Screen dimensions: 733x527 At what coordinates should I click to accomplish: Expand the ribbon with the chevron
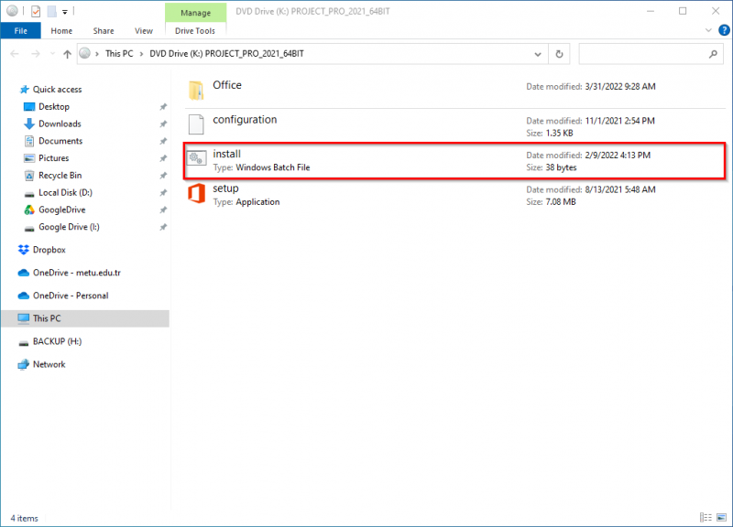point(708,31)
